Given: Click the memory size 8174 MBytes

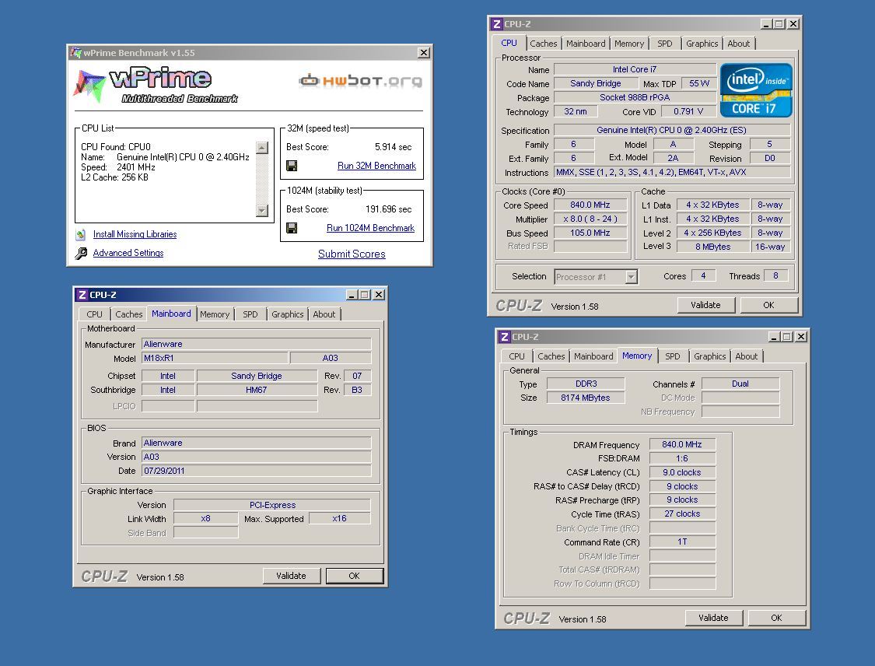Looking at the screenshot, I should click(x=586, y=398).
